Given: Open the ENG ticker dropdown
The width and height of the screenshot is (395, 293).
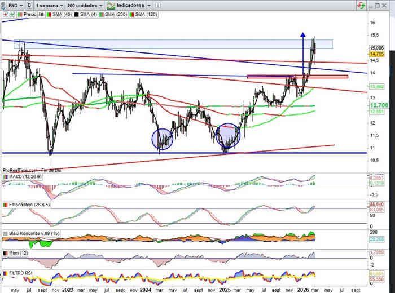Looking at the screenshot, I should point(18,5).
